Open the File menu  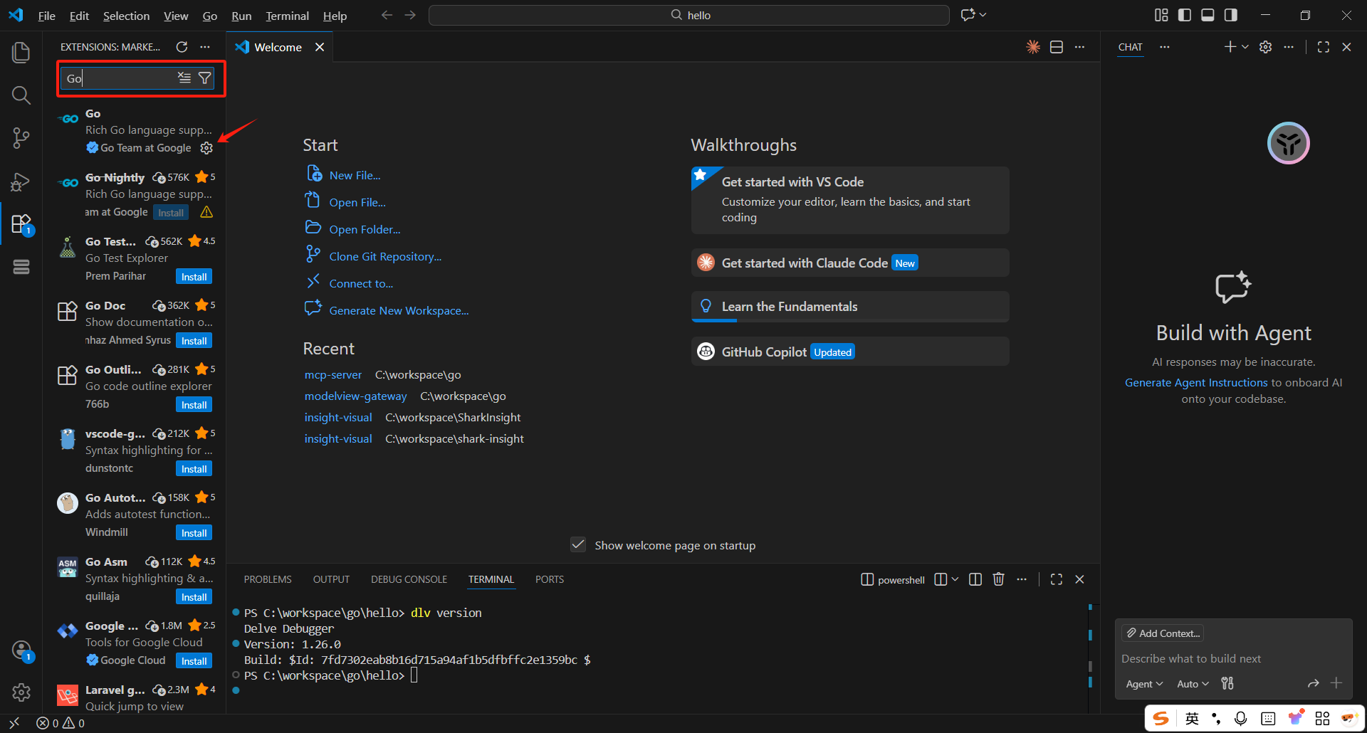point(46,16)
